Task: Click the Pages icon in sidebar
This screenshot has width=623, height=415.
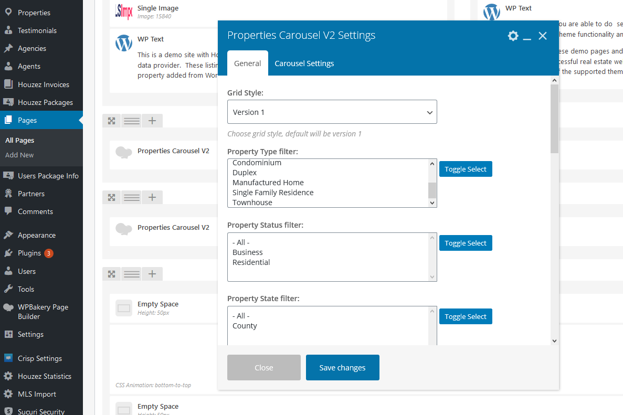Action: [8, 120]
